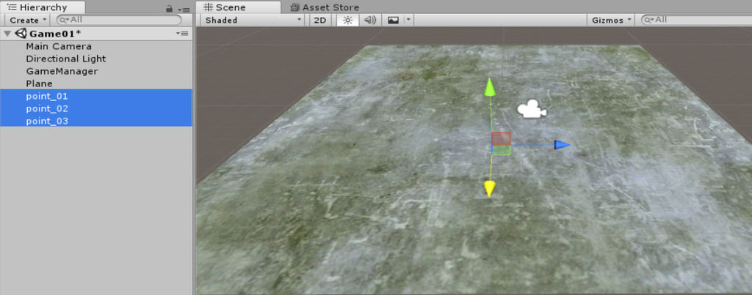This screenshot has height=295, width=752.
Task: Toggle 2D view mode
Action: [320, 20]
